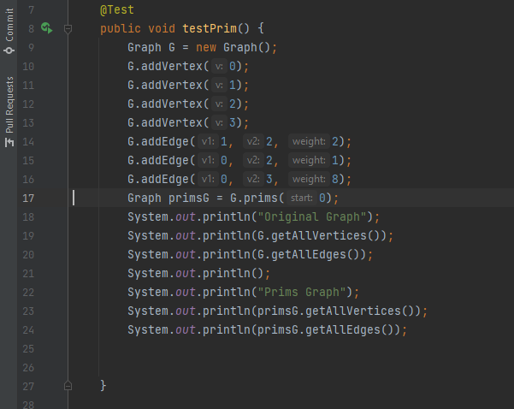
Task: Click the 'start:' parameter hint in prims call
Action: pyautogui.click(x=309, y=199)
